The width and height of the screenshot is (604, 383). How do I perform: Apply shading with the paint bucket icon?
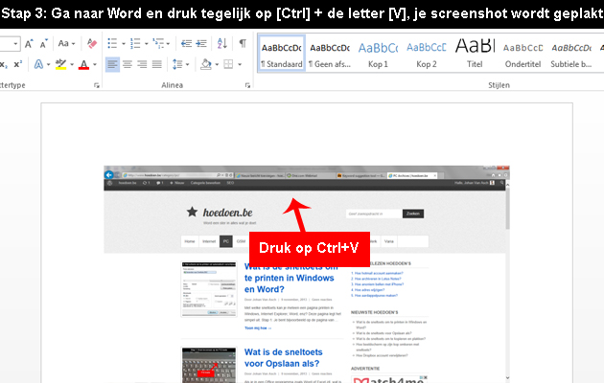[x=206, y=64]
